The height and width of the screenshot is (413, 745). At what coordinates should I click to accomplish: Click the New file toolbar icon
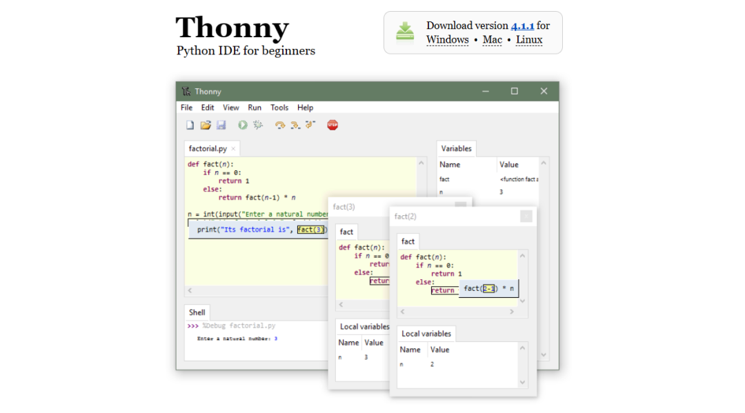point(190,125)
